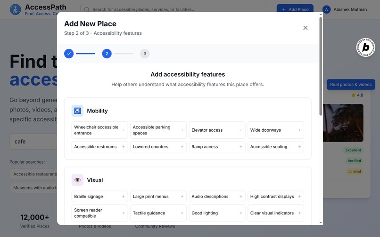Toggle Accessible seating feature
The height and width of the screenshot is (237, 380).
(x=276, y=147)
